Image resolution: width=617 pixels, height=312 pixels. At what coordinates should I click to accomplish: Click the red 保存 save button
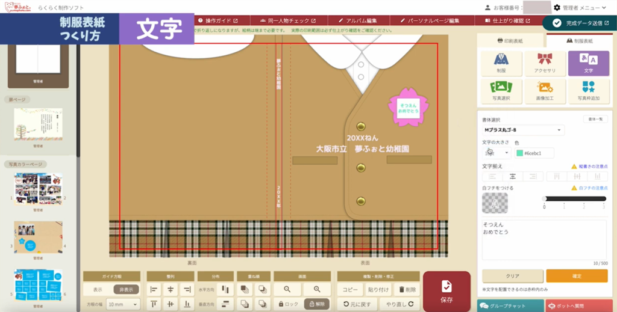tap(446, 291)
